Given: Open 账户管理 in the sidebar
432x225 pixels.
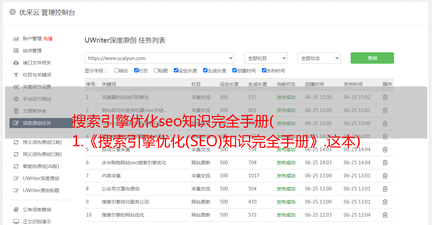Looking at the screenshot, I should [32, 39].
